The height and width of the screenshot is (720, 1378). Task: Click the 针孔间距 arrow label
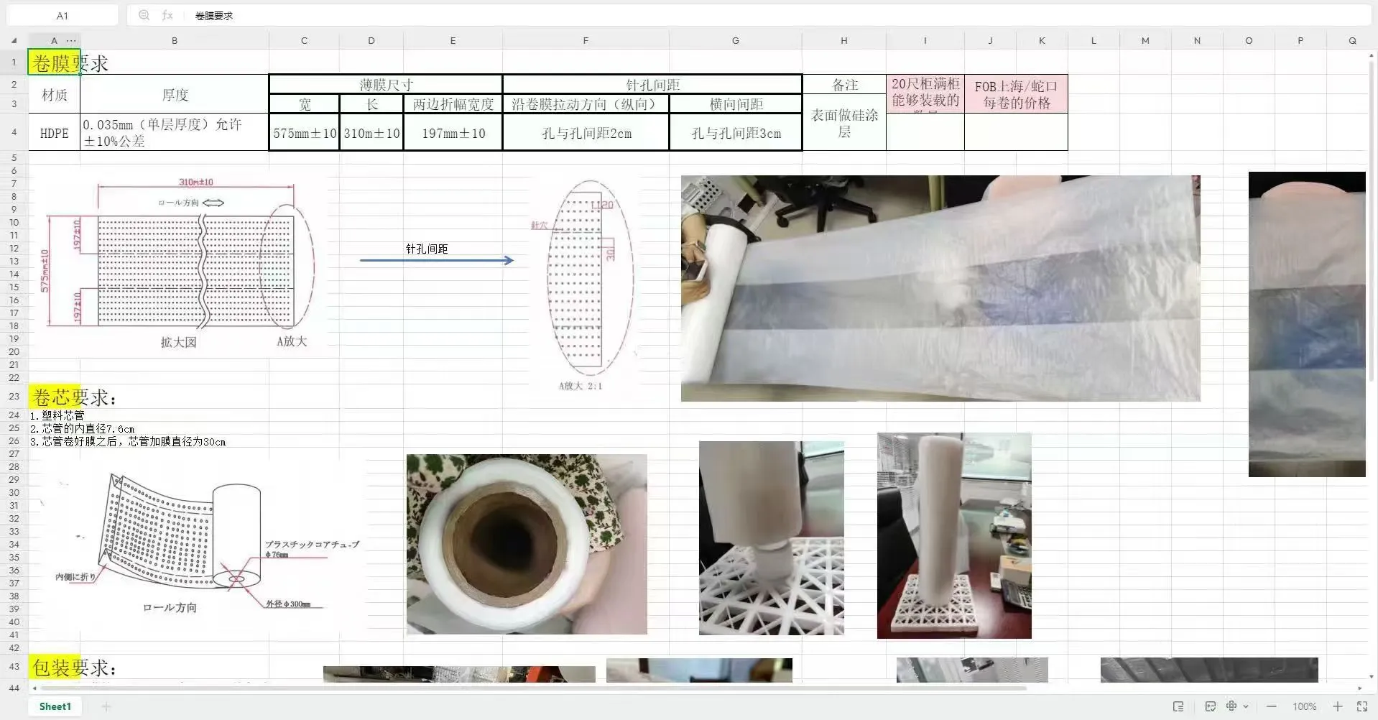click(x=427, y=249)
